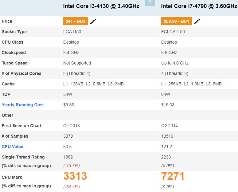This screenshot has width=238, height=192.
Task: Click the 84W TDP value
Action: 166,94
